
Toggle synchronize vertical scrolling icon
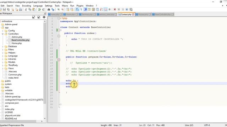(68, 10)
